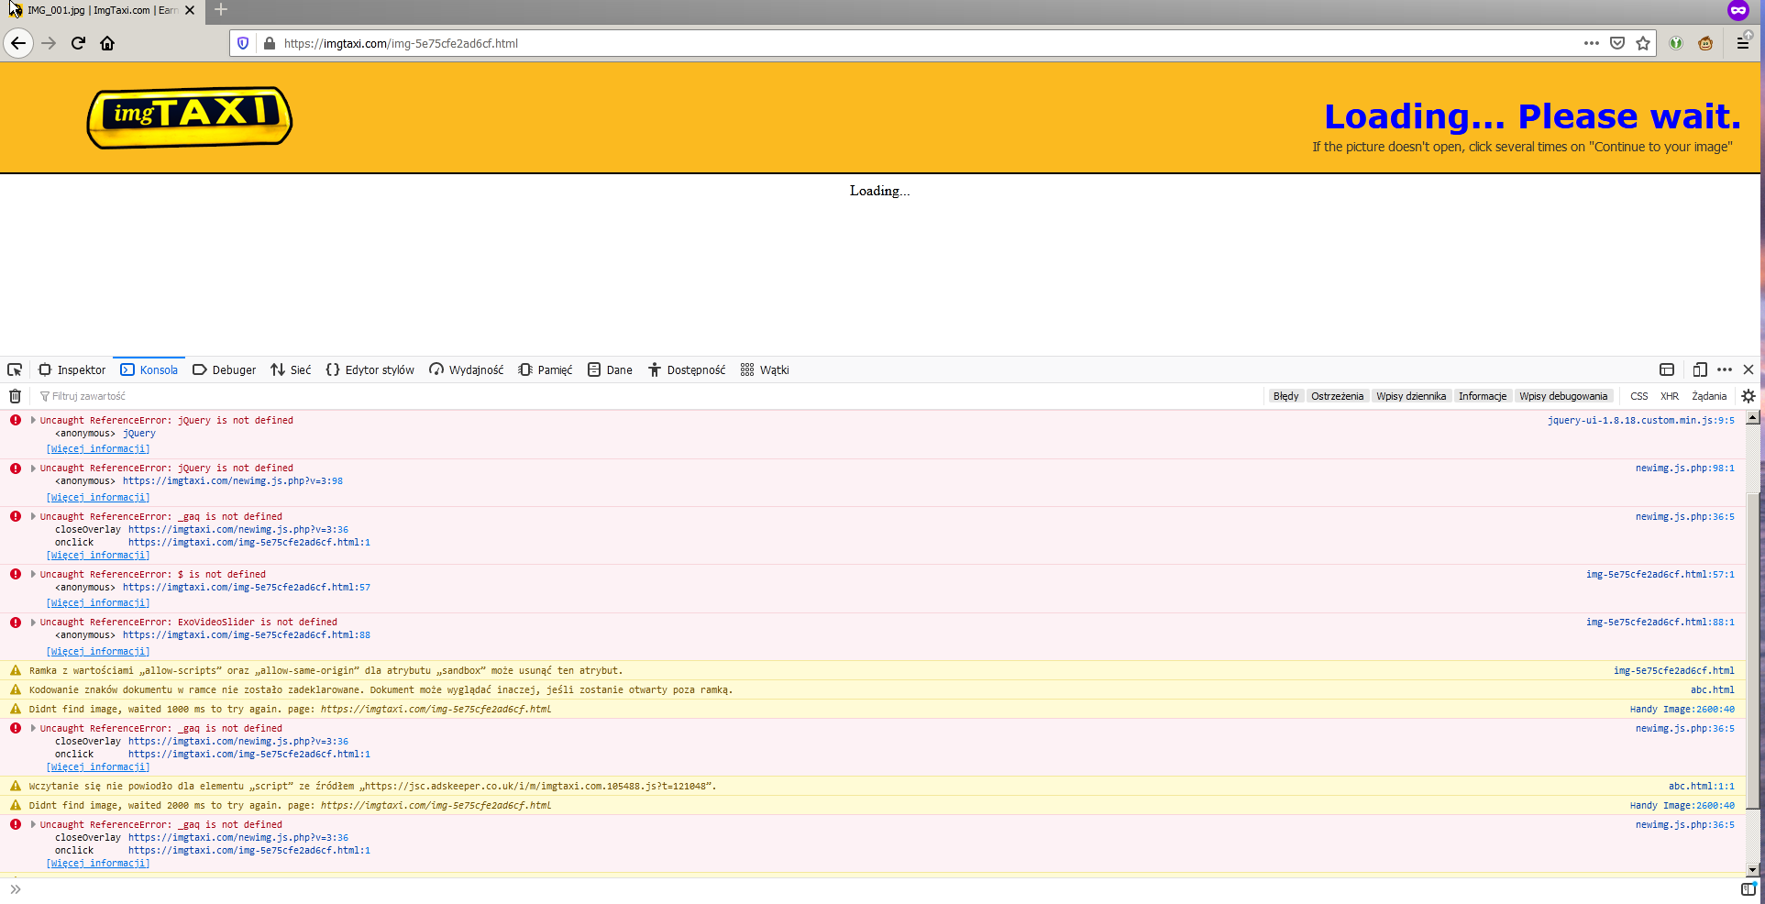Open newimg.js.php:98:1 source link
1765x904 pixels.
[1685, 468]
